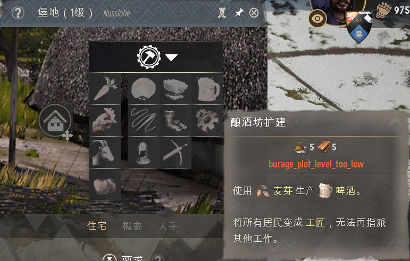
Task: Toggle the pin icon on the plot panel
Action: tap(239, 13)
